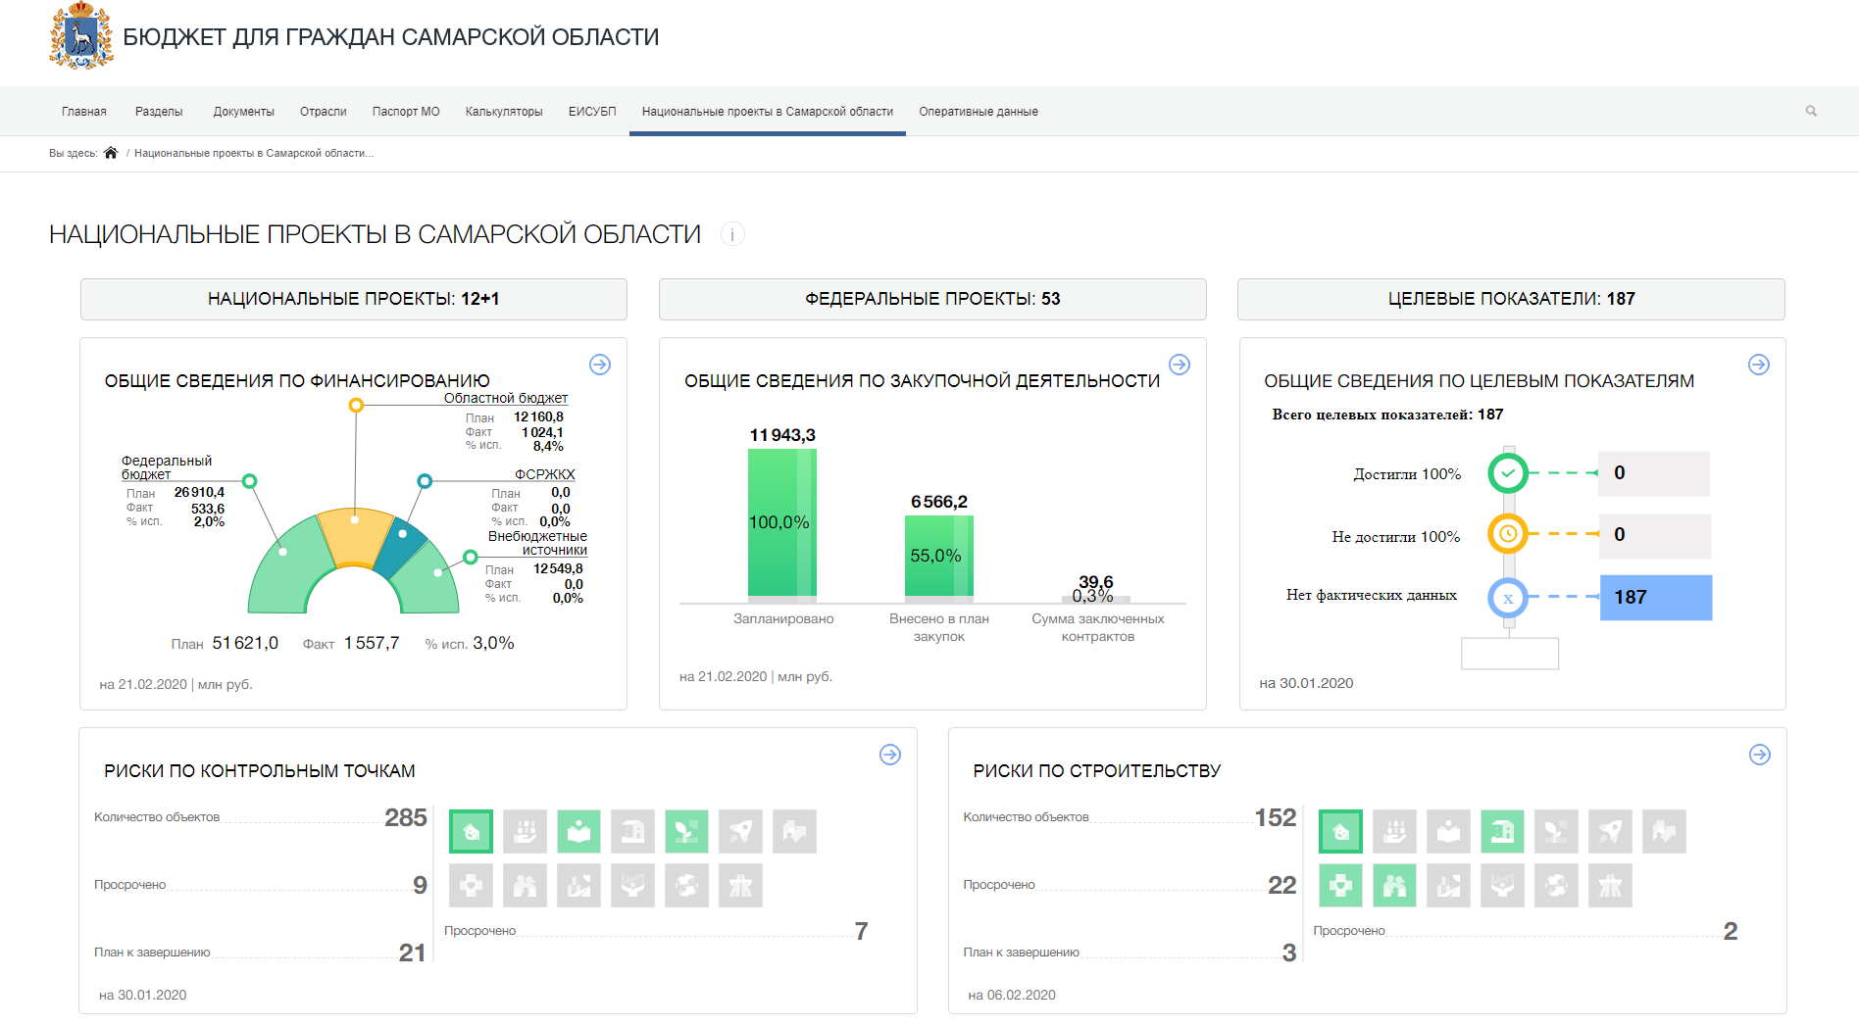Select the hand-with-grid icon in construction risks
The height and width of the screenshot is (1027, 1859).
1394,832
